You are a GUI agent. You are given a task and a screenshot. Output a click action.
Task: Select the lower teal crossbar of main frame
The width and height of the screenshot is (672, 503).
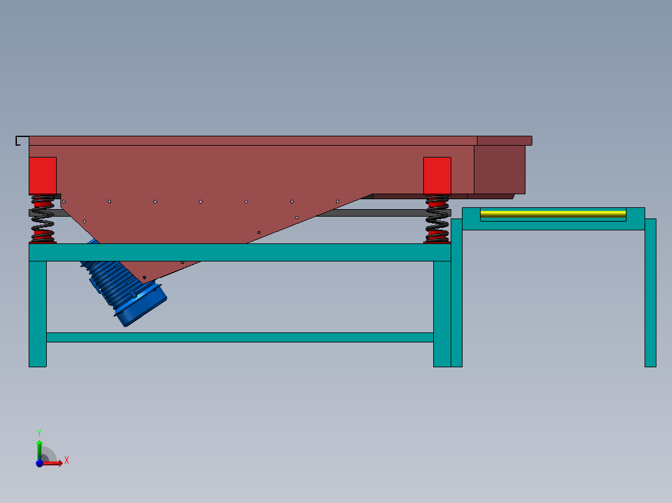(x=240, y=337)
